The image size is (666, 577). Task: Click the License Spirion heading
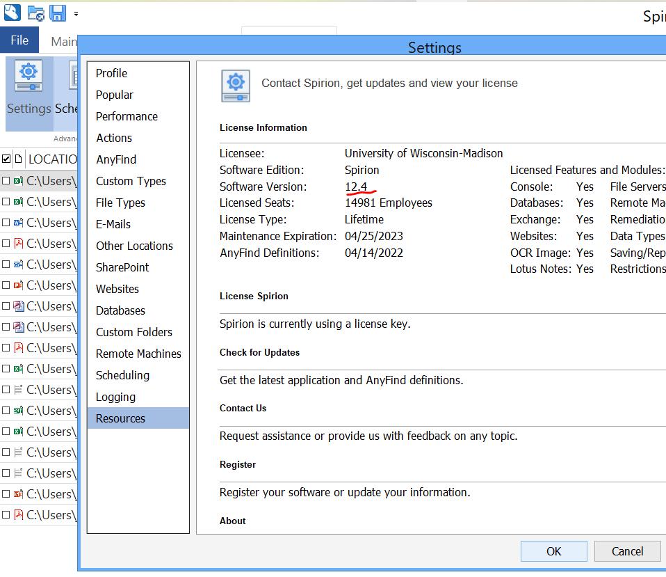[x=254, y=297]
